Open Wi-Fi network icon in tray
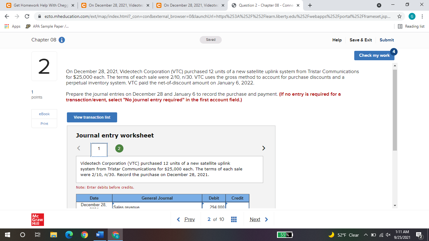 click(381, 235)
